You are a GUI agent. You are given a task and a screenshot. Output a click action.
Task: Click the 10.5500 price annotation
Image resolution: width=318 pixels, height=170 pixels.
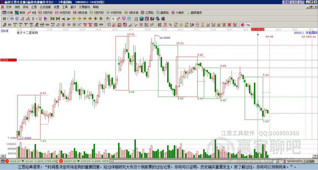[165, 38]
